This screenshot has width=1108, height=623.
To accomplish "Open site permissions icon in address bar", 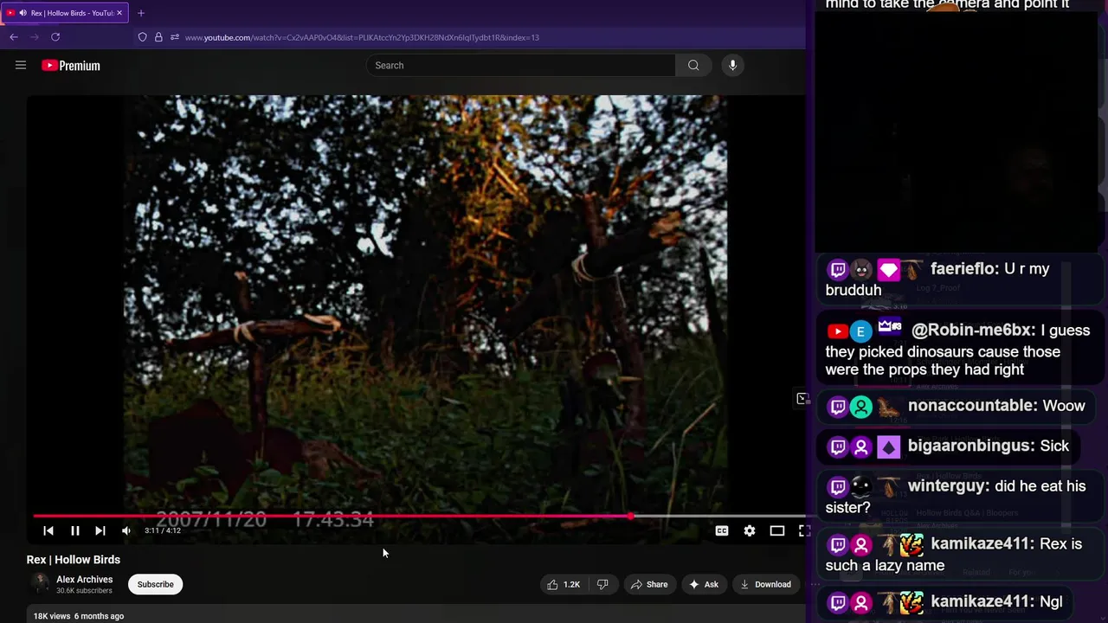I will [175, 37].
